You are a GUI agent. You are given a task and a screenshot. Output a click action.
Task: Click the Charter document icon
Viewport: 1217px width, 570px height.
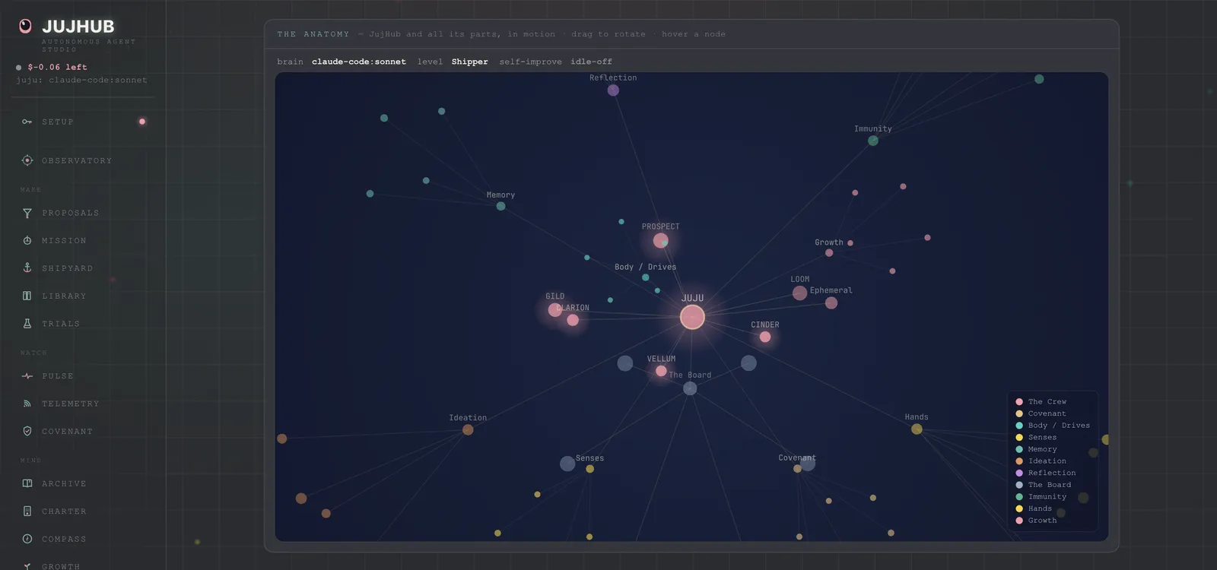click(27, 511)
